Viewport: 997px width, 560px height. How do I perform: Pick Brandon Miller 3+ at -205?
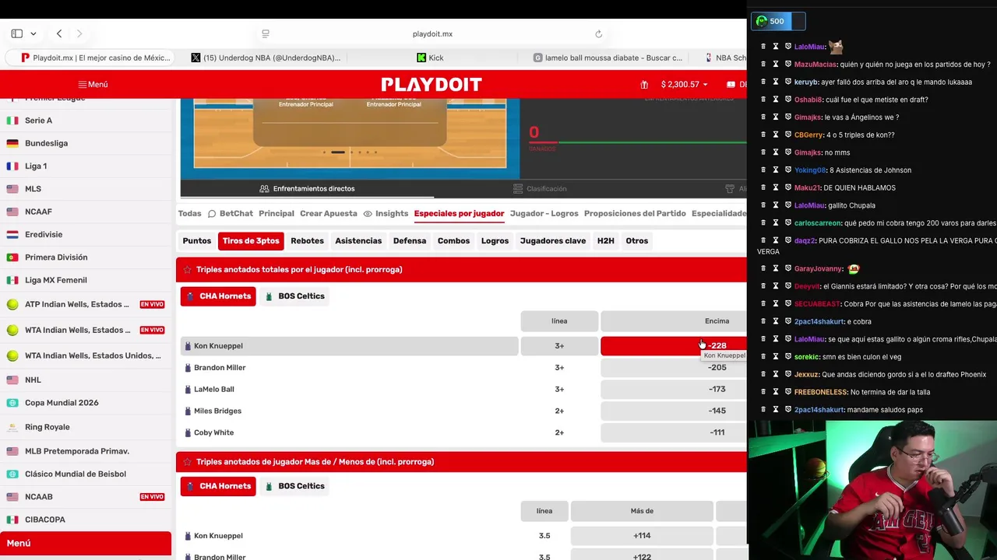click(x=674, y=368)
